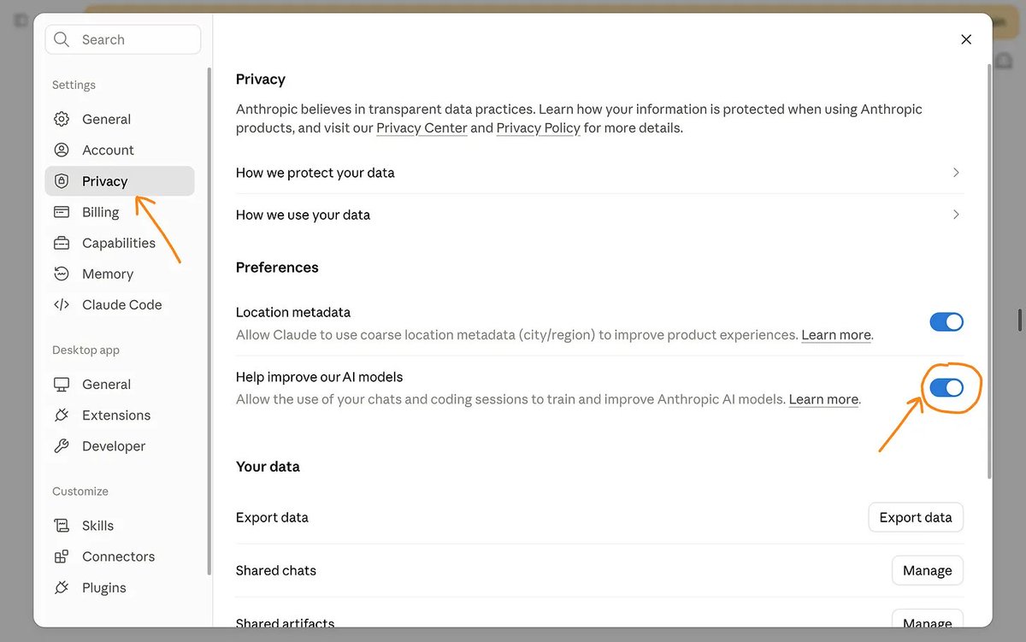Select Claude Code in the sidebar
Viewport: 1026px width, 642px height.
pos(120,304)
